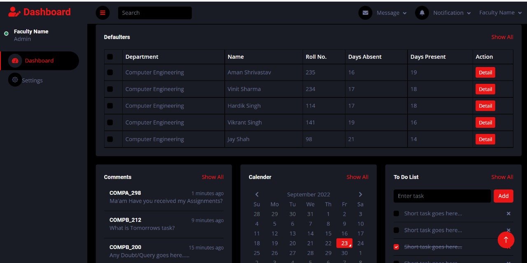Image resolution: width=527 pixels, height=263 pixels.
Task: Click the Message envelope icon
Action: 365,13
